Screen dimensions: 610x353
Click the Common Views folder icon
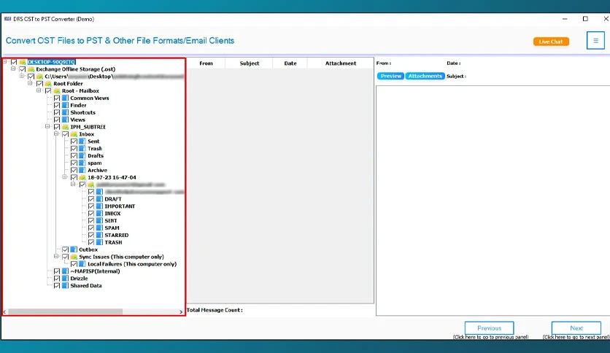66,98
